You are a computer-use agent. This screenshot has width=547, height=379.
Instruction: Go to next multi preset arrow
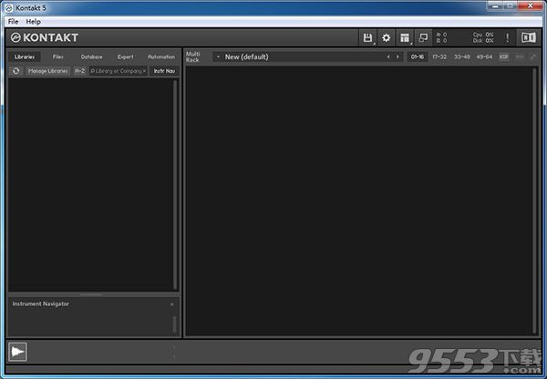click(x=397, y=56)
